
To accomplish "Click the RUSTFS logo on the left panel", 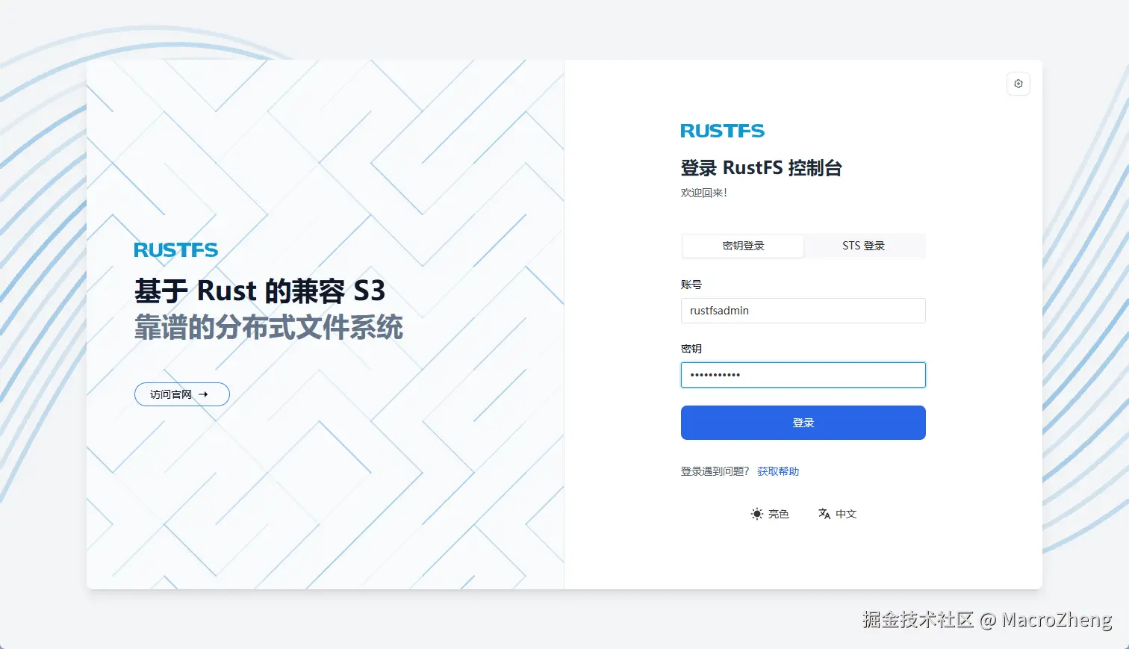I will click(176, 250).
